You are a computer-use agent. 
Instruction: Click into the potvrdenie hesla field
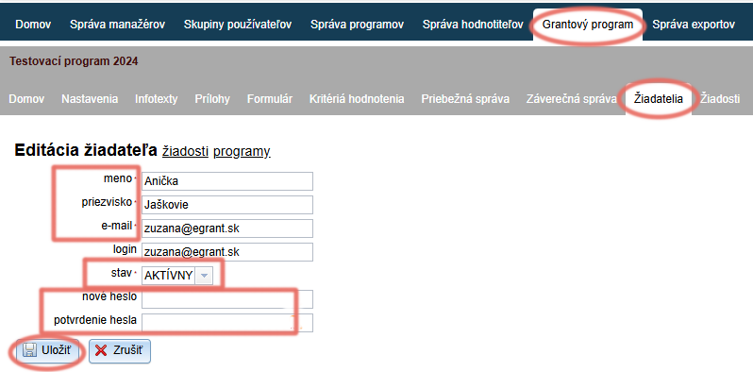227,323
